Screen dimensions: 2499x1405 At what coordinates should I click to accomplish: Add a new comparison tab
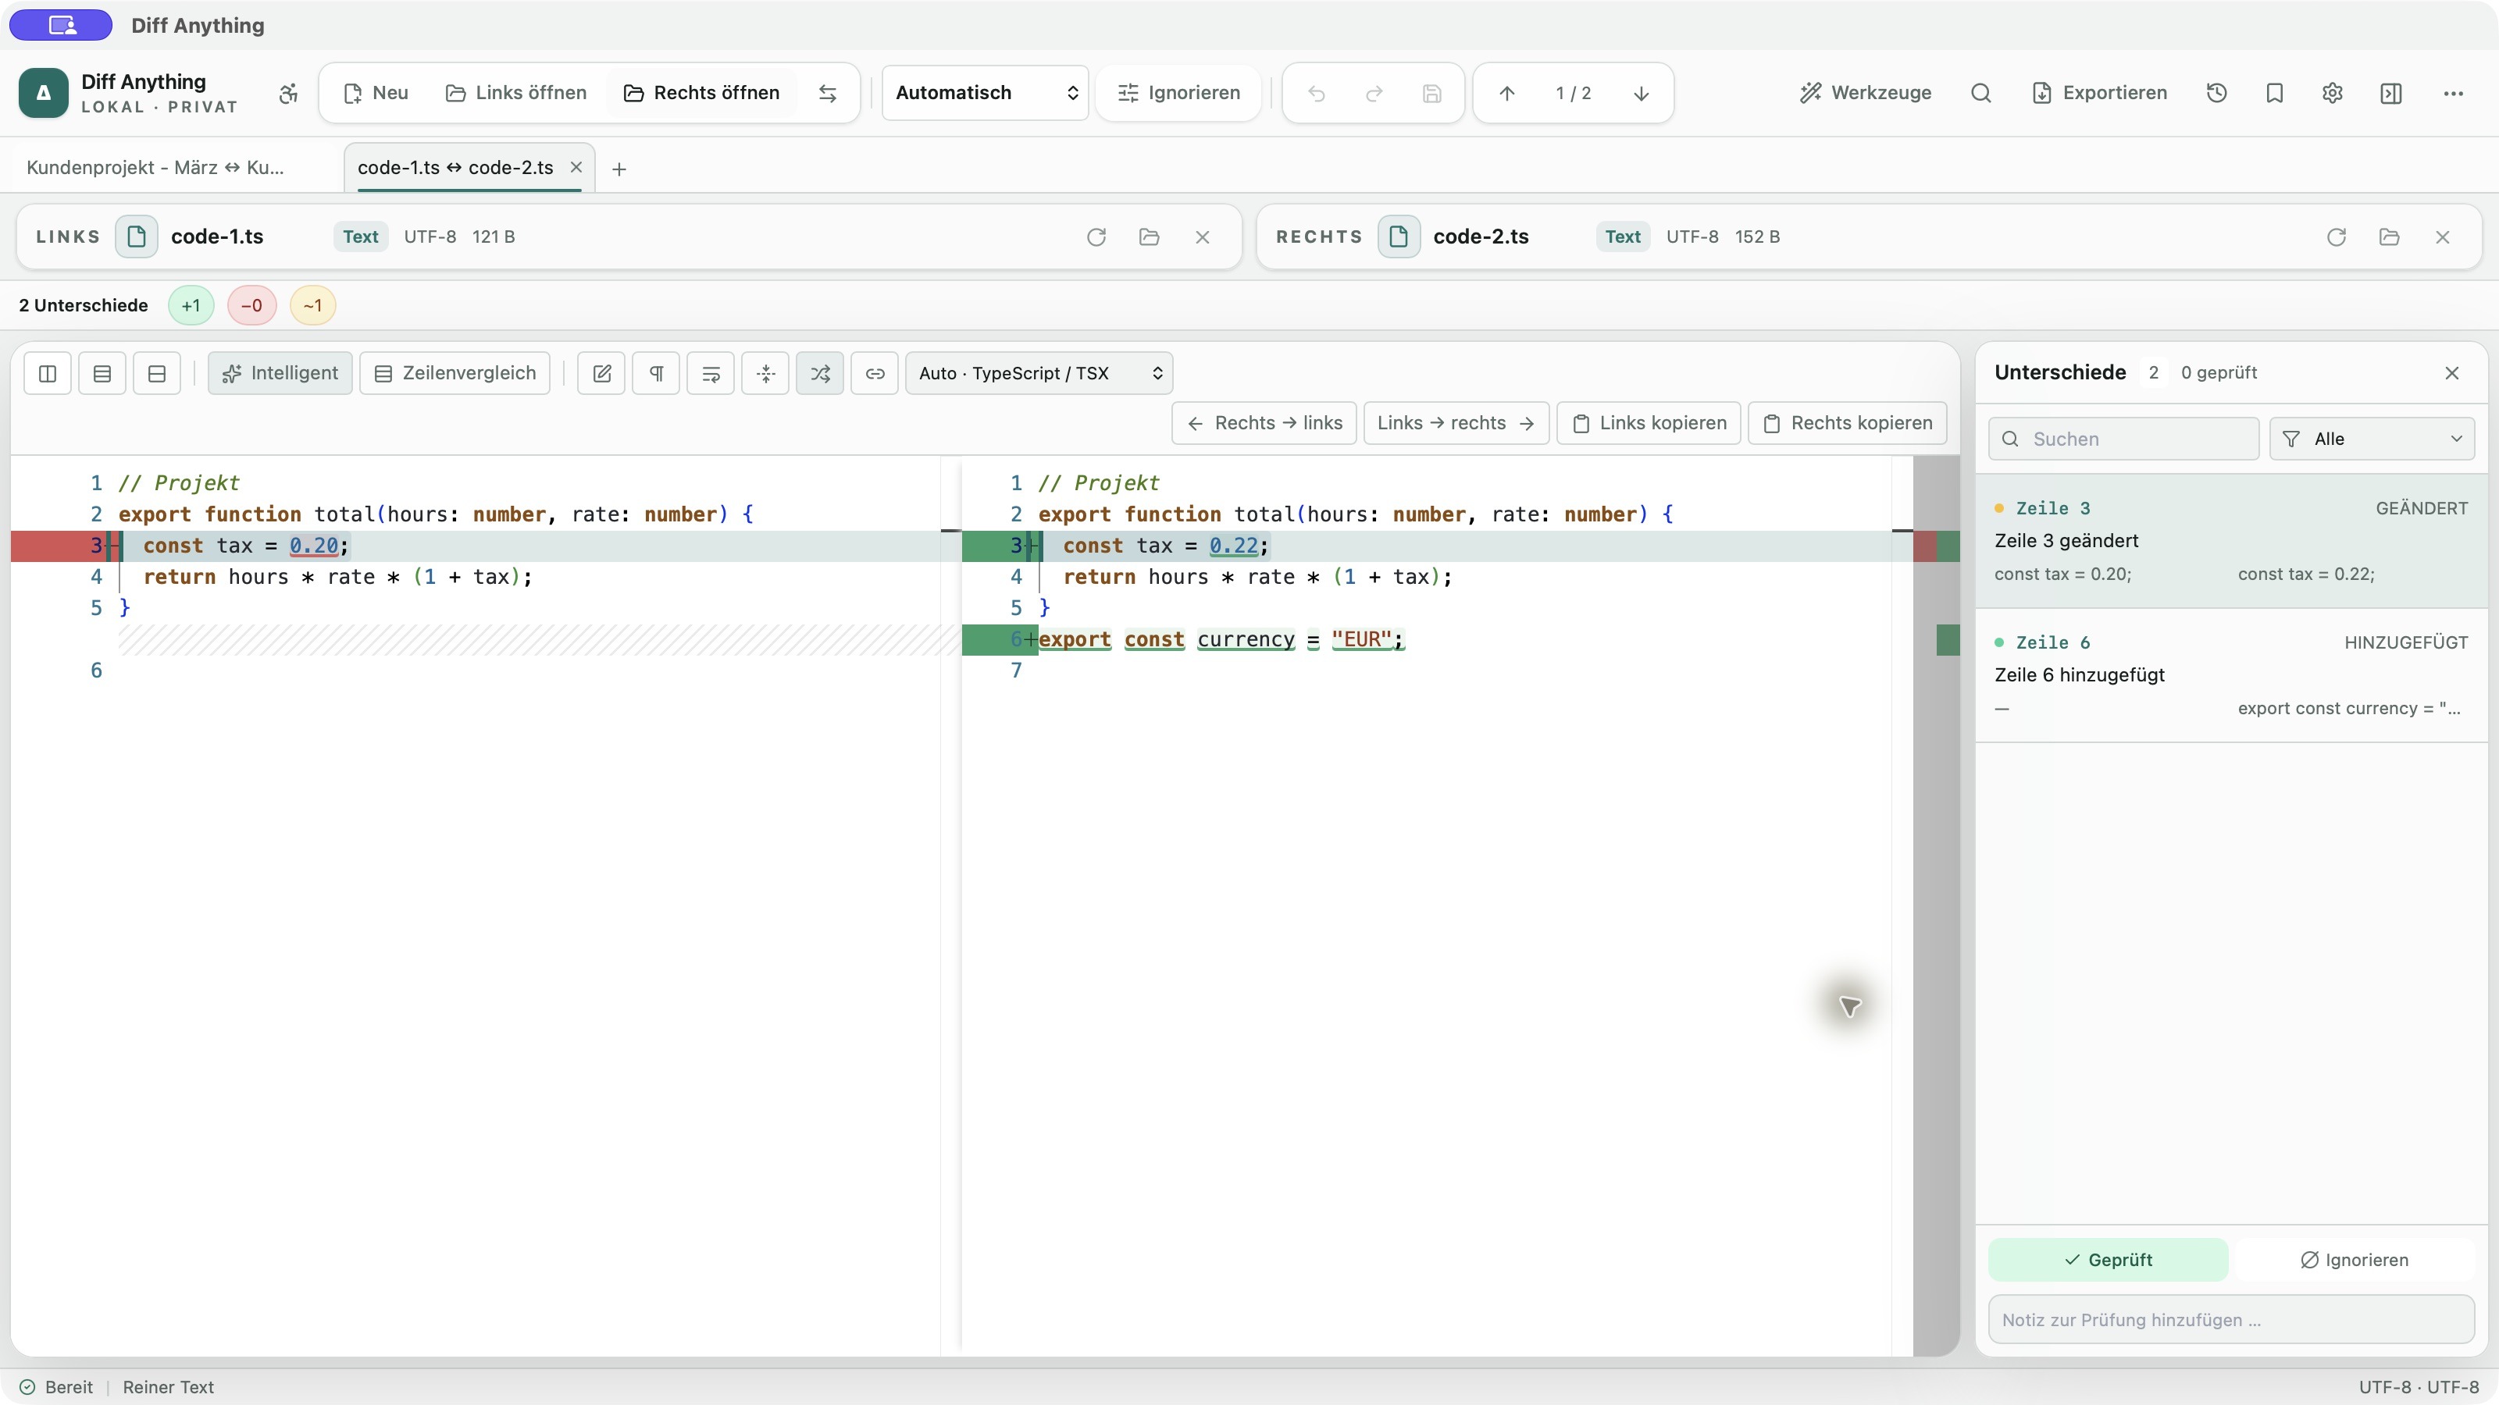(619, 169)
